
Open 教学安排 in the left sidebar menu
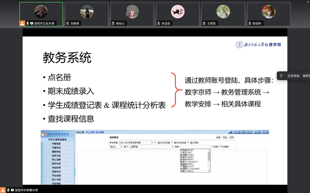[56, 164]
